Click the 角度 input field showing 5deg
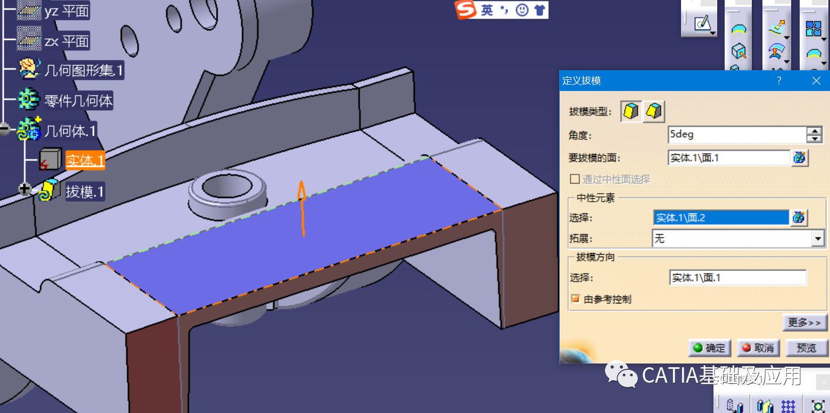Image resolution: width=830 pixels, height=413 pixels. [x=737, y=135]
